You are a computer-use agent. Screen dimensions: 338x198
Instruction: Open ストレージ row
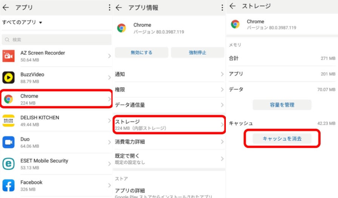click(x=169, y=125)
